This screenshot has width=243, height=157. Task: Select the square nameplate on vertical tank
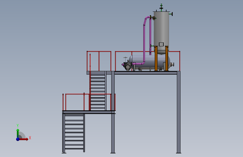(161, 44)
